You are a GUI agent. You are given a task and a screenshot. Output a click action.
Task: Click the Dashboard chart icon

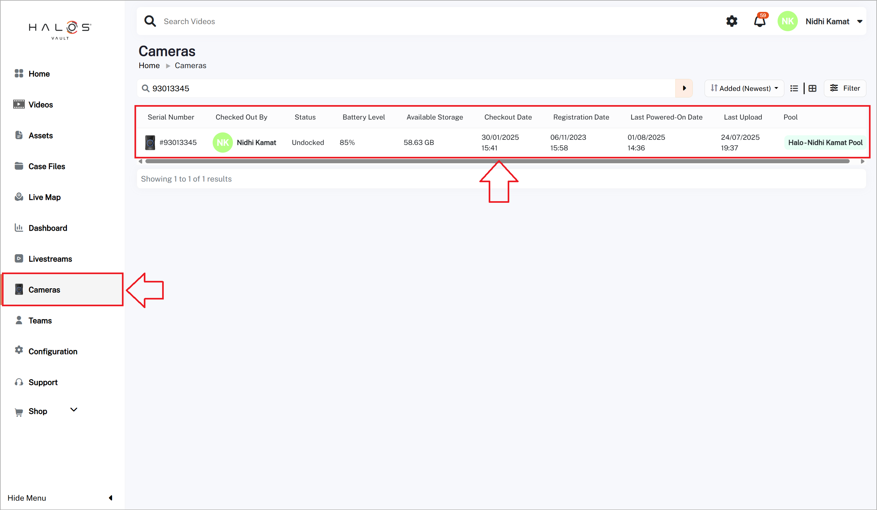[19, 228]
